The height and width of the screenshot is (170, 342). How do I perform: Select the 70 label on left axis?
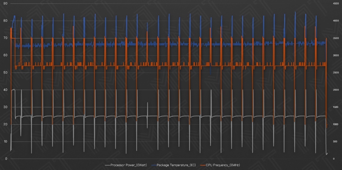(5, 38)
